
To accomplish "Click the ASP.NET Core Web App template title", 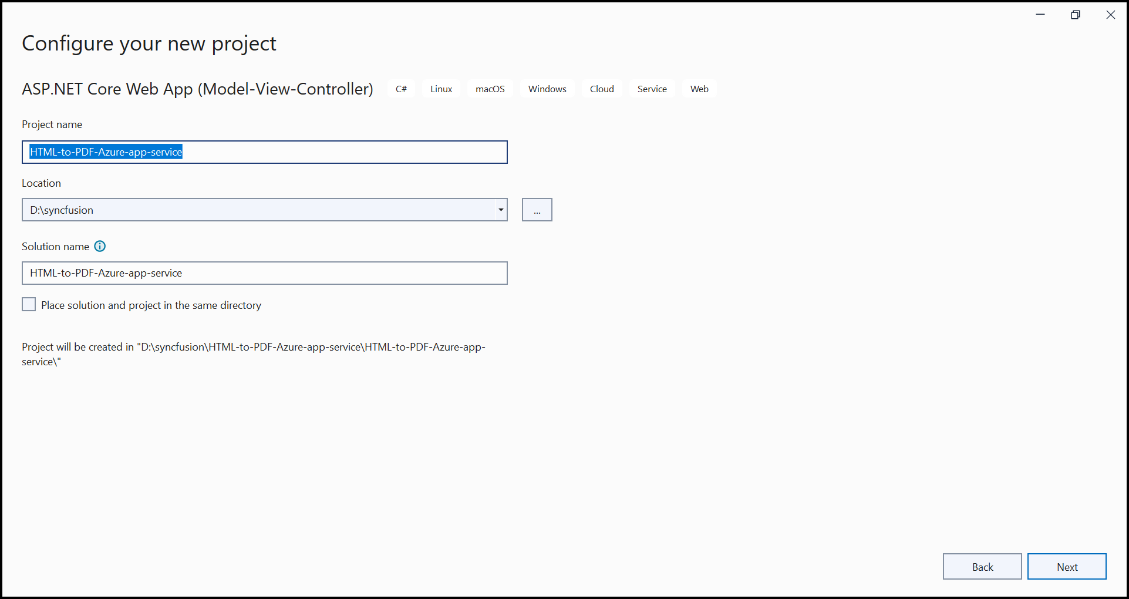I will click(x=197, y=89).
